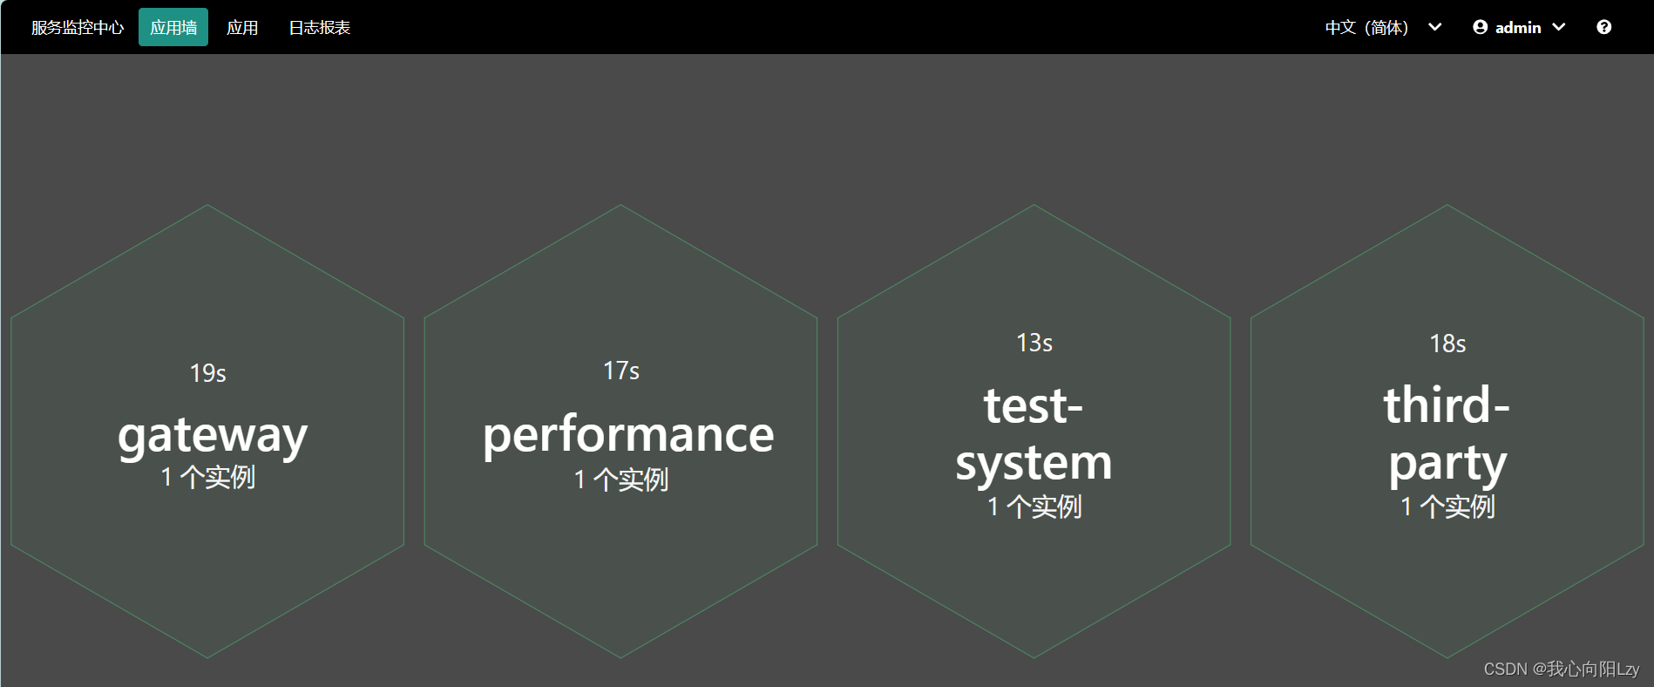Open the 日志报表 tab

[x=319, y=27]
